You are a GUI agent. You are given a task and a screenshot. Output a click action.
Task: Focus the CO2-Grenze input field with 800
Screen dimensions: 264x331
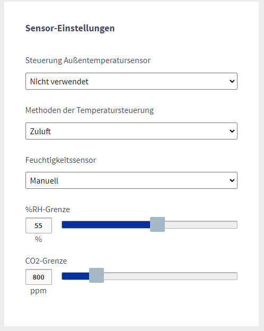point(39,277)
